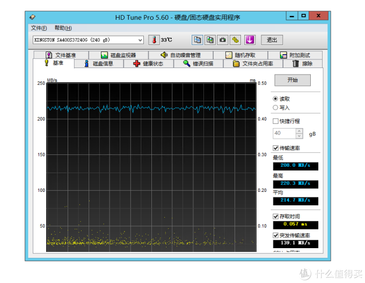Click the copy screenshot to clipboard icon
Screen dimensions: 365x283
coord(210,40)
